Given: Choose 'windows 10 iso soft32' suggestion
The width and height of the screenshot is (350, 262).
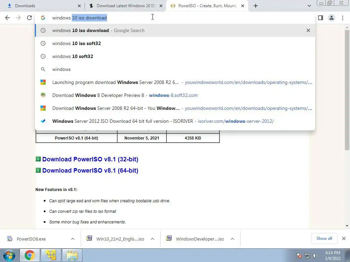Looking at the screenshot, I should coord(175,43).
